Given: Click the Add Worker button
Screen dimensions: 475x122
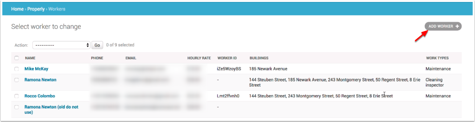Looking at the screenshot, I should [x=443, y=26].
